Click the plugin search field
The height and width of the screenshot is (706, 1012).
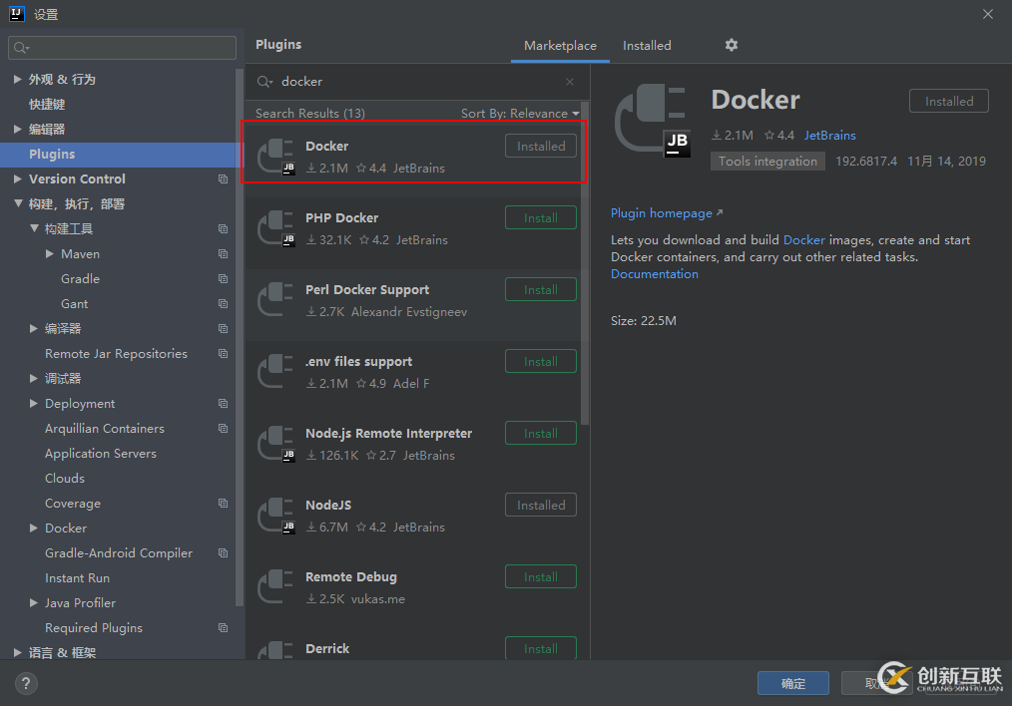point(419,82)
